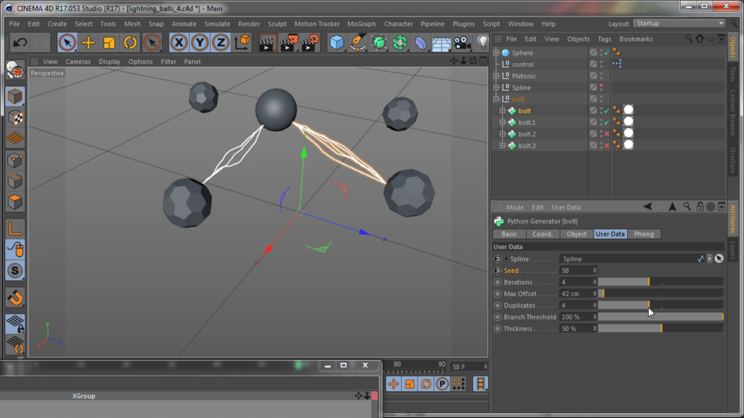Open User Data menu in Attributes
Screen dimensions: 744x418
coord(565,207)
